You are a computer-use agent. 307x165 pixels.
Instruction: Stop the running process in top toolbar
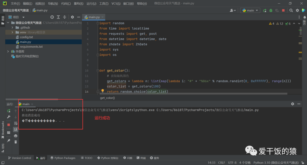pyautogui.click(x=283, y=10)
